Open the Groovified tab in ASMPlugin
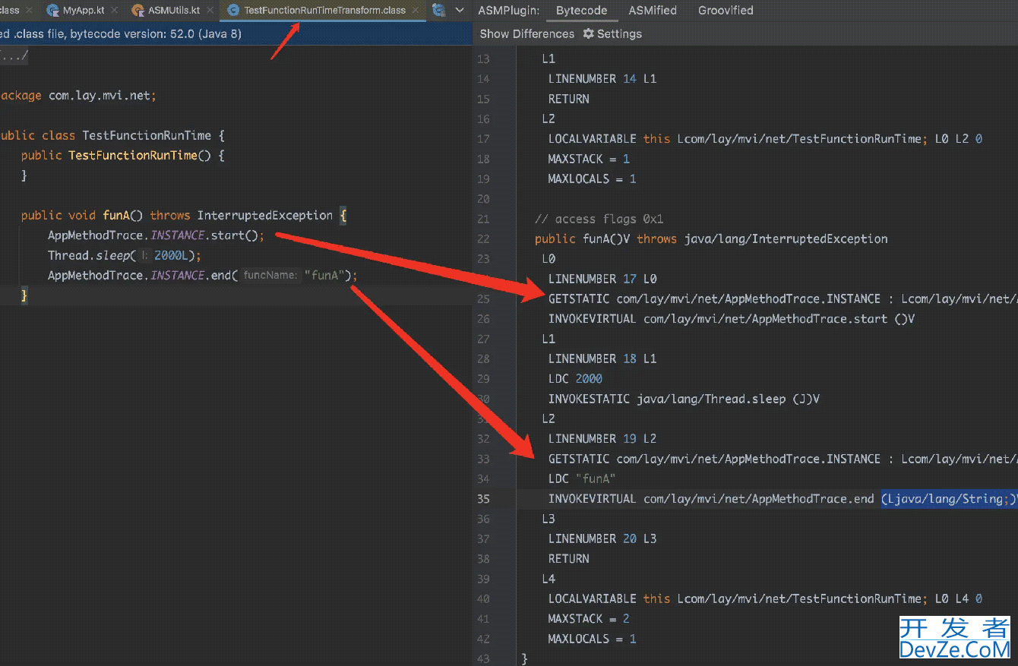 726,11
